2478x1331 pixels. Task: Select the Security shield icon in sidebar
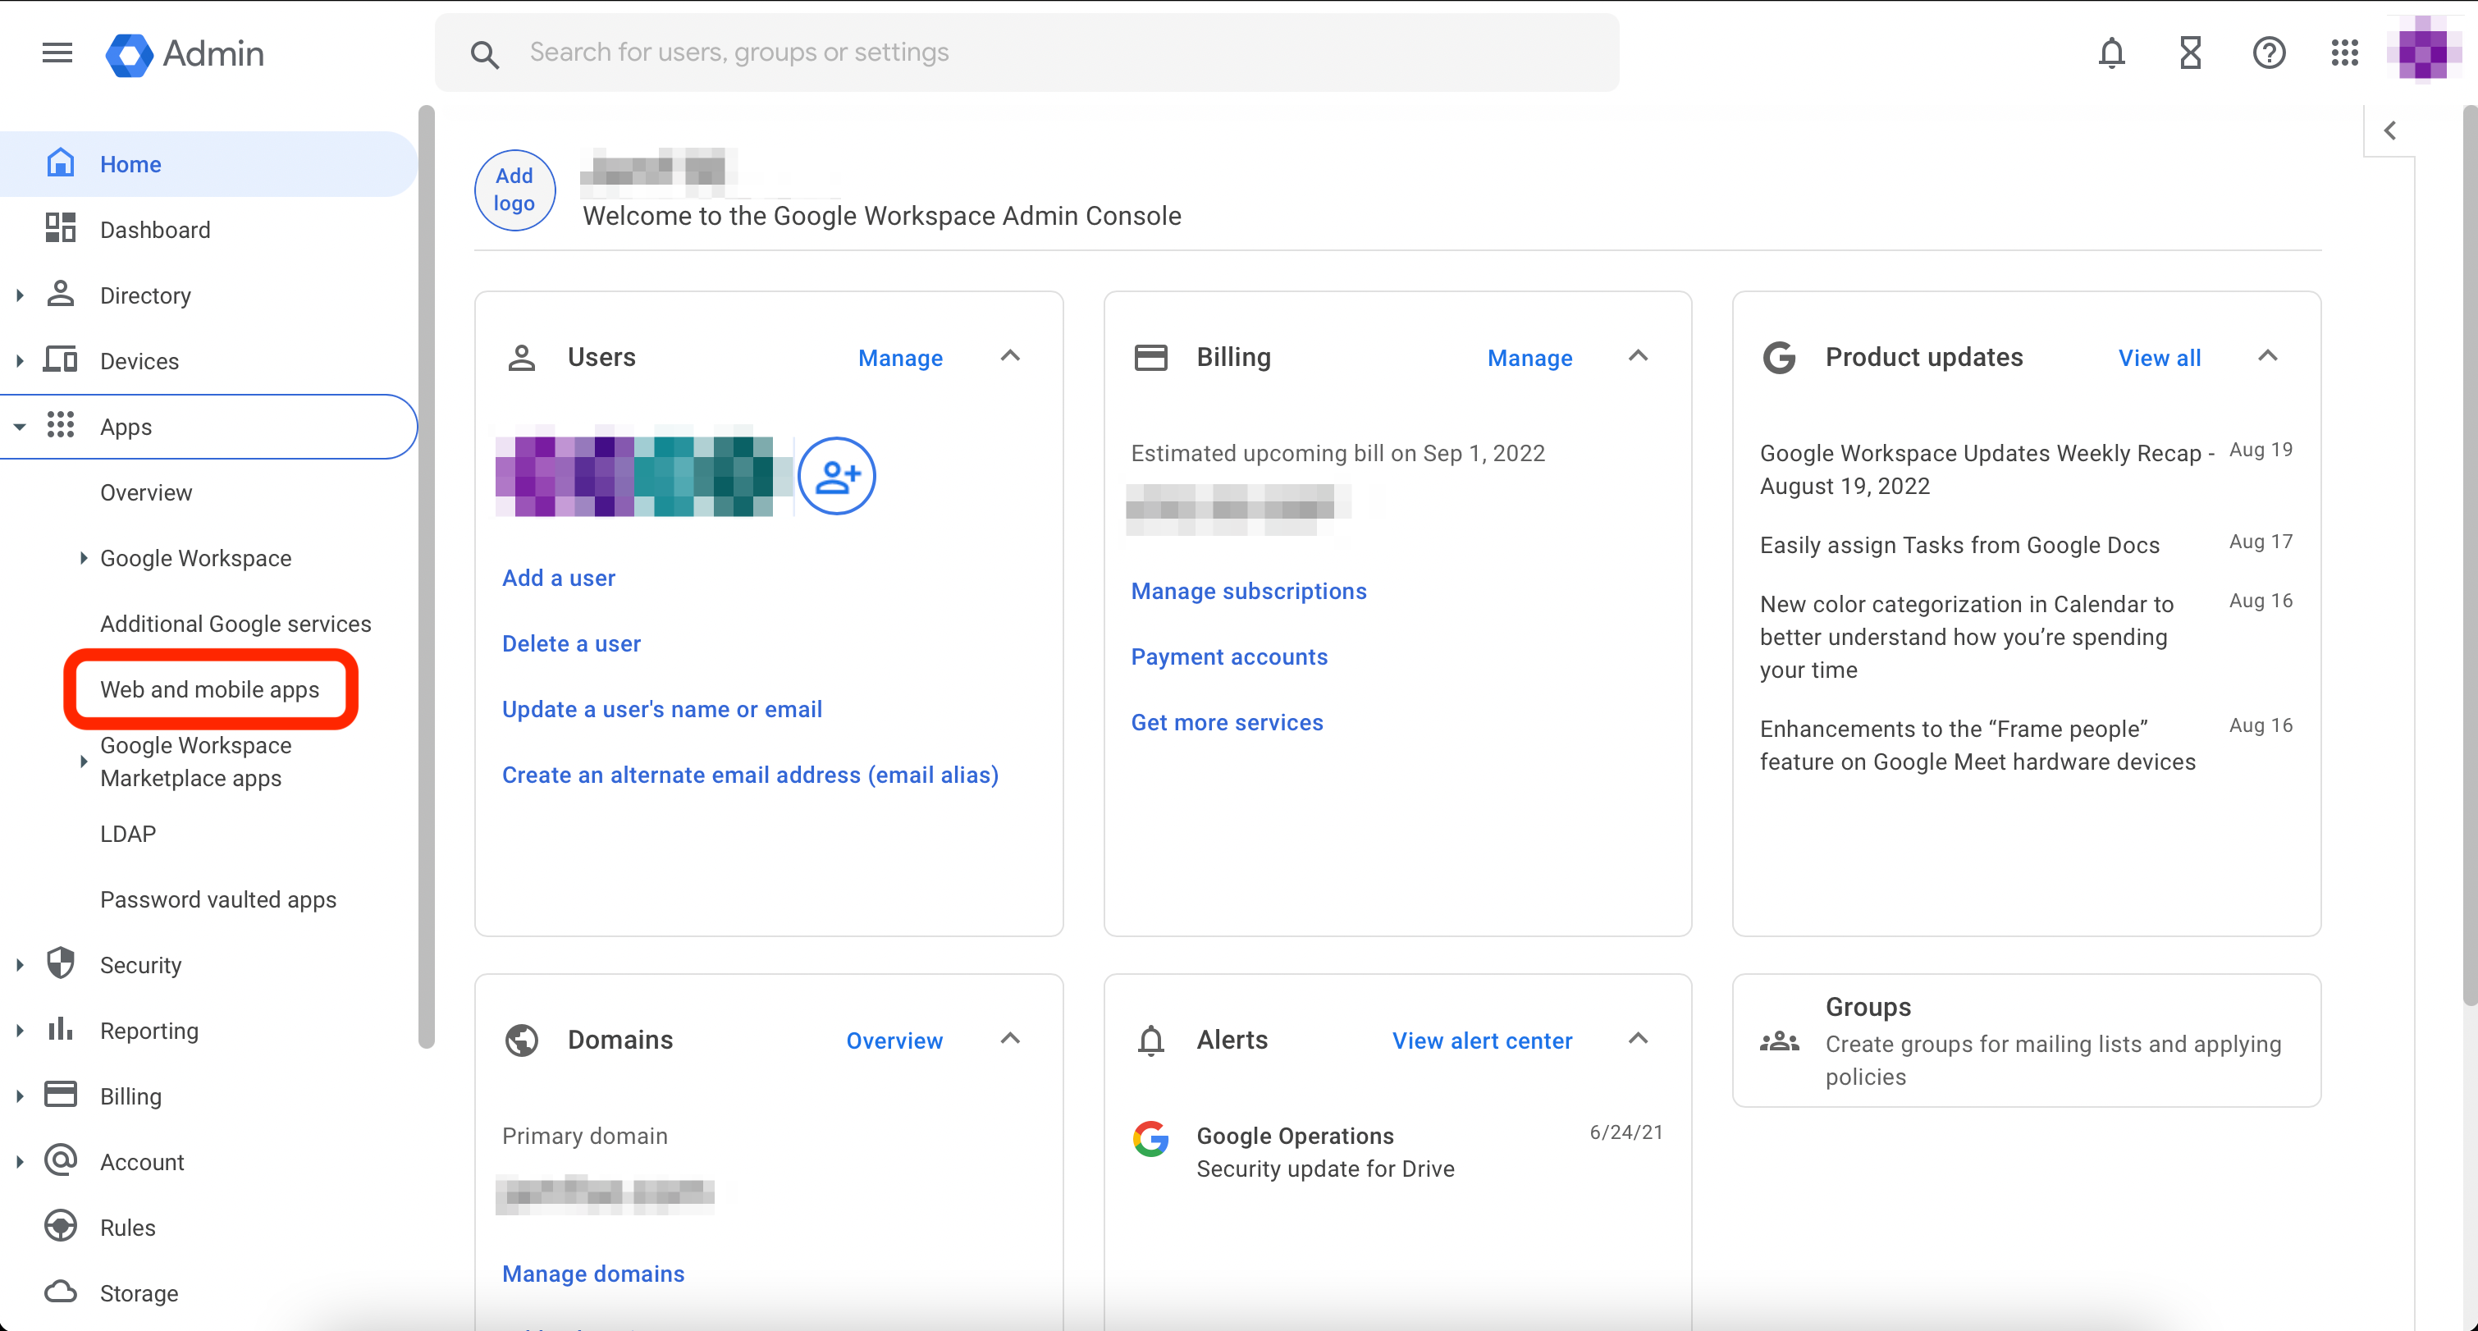61,963
